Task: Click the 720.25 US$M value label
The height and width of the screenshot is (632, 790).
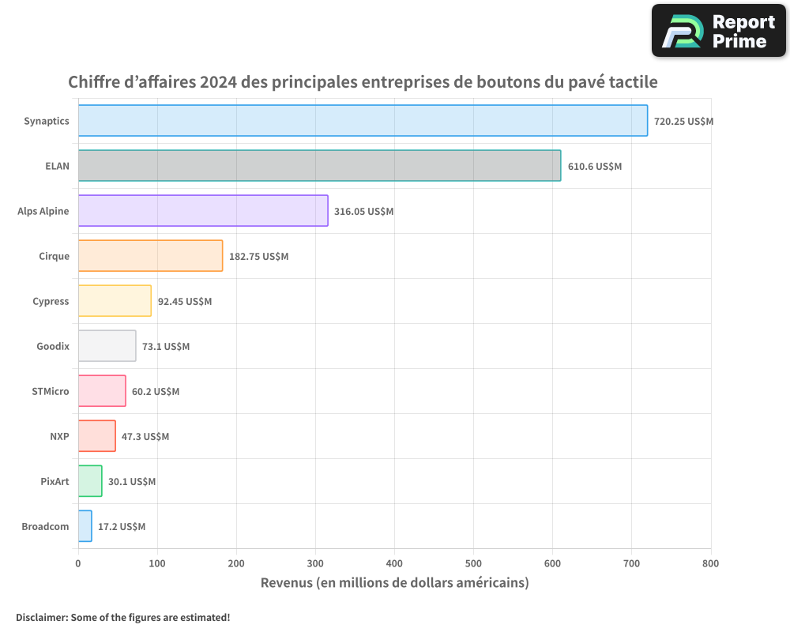Action: click(x=683, y=122)
